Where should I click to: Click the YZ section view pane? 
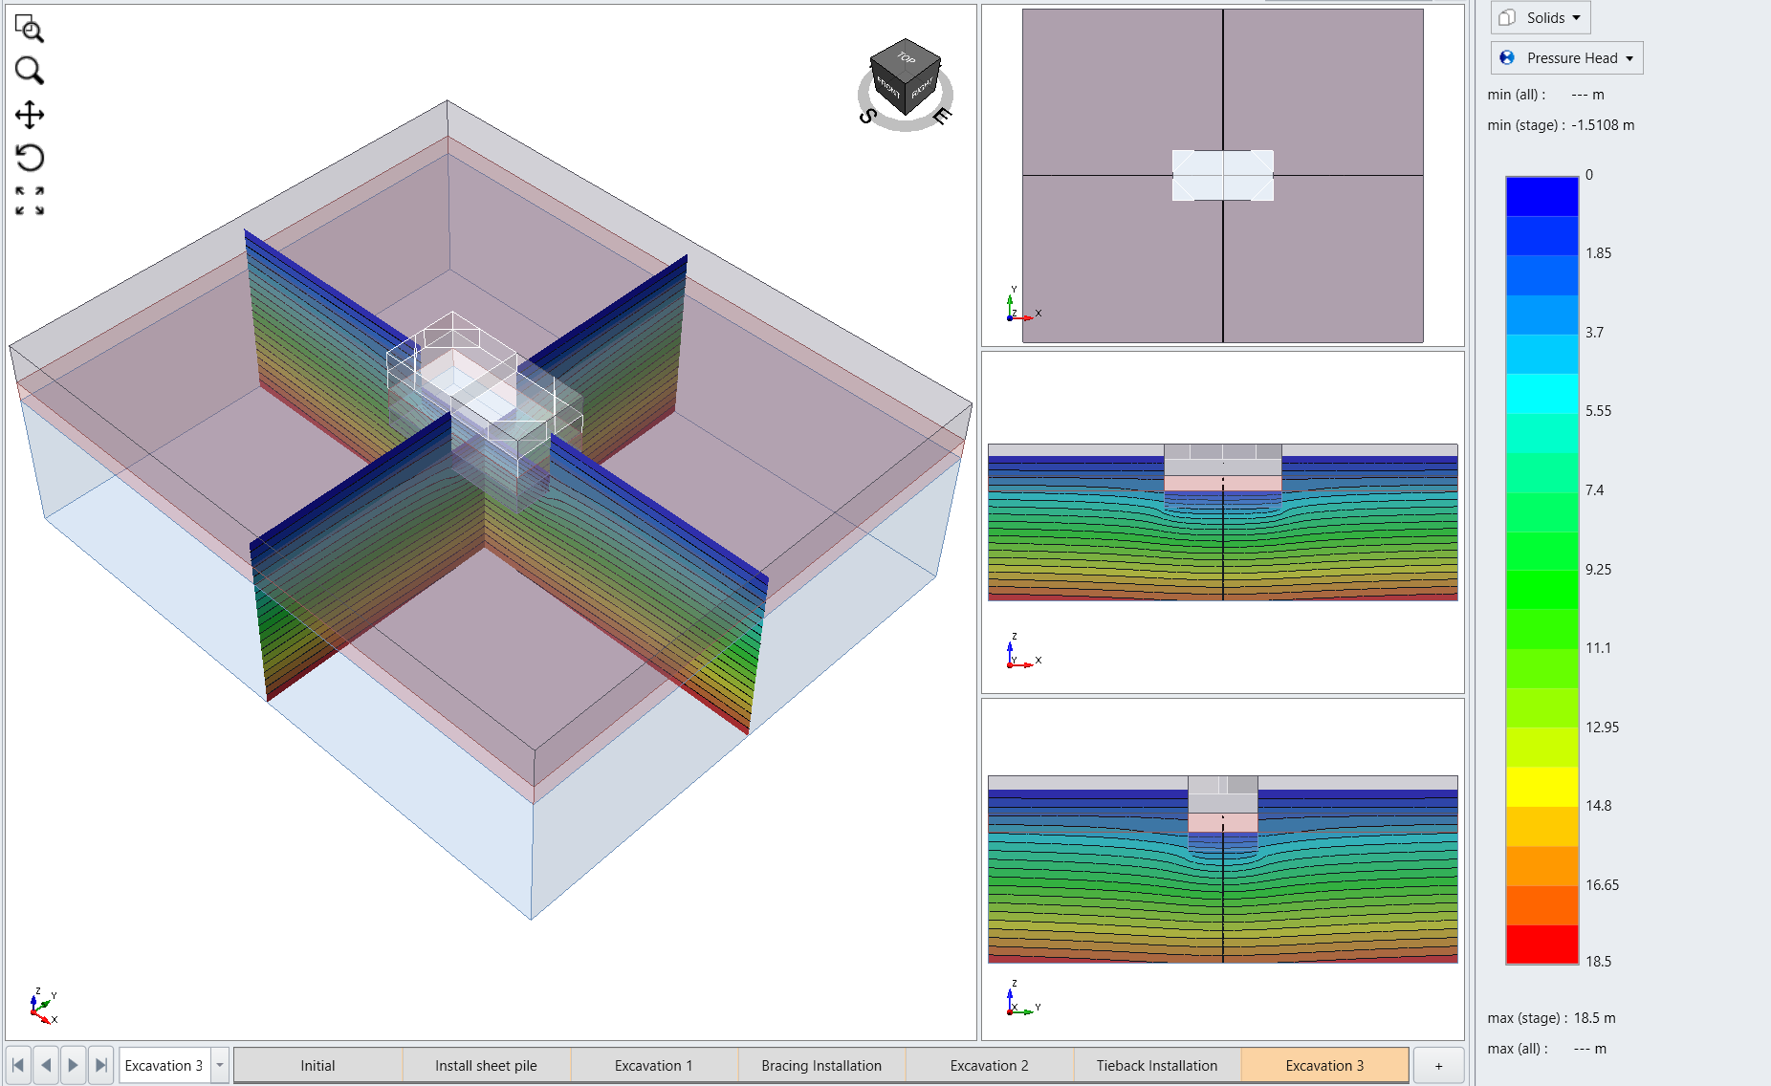pyautogui.click(x=1222, y=869)
